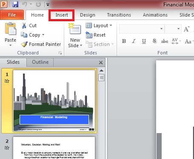Click the Reset slide icon
194x159 pixels.
(89, 35)
